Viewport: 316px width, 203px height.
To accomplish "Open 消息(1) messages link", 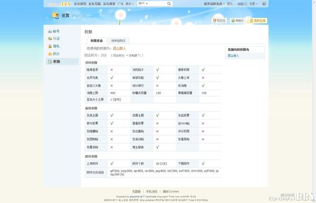I will (x=242, y=4).
